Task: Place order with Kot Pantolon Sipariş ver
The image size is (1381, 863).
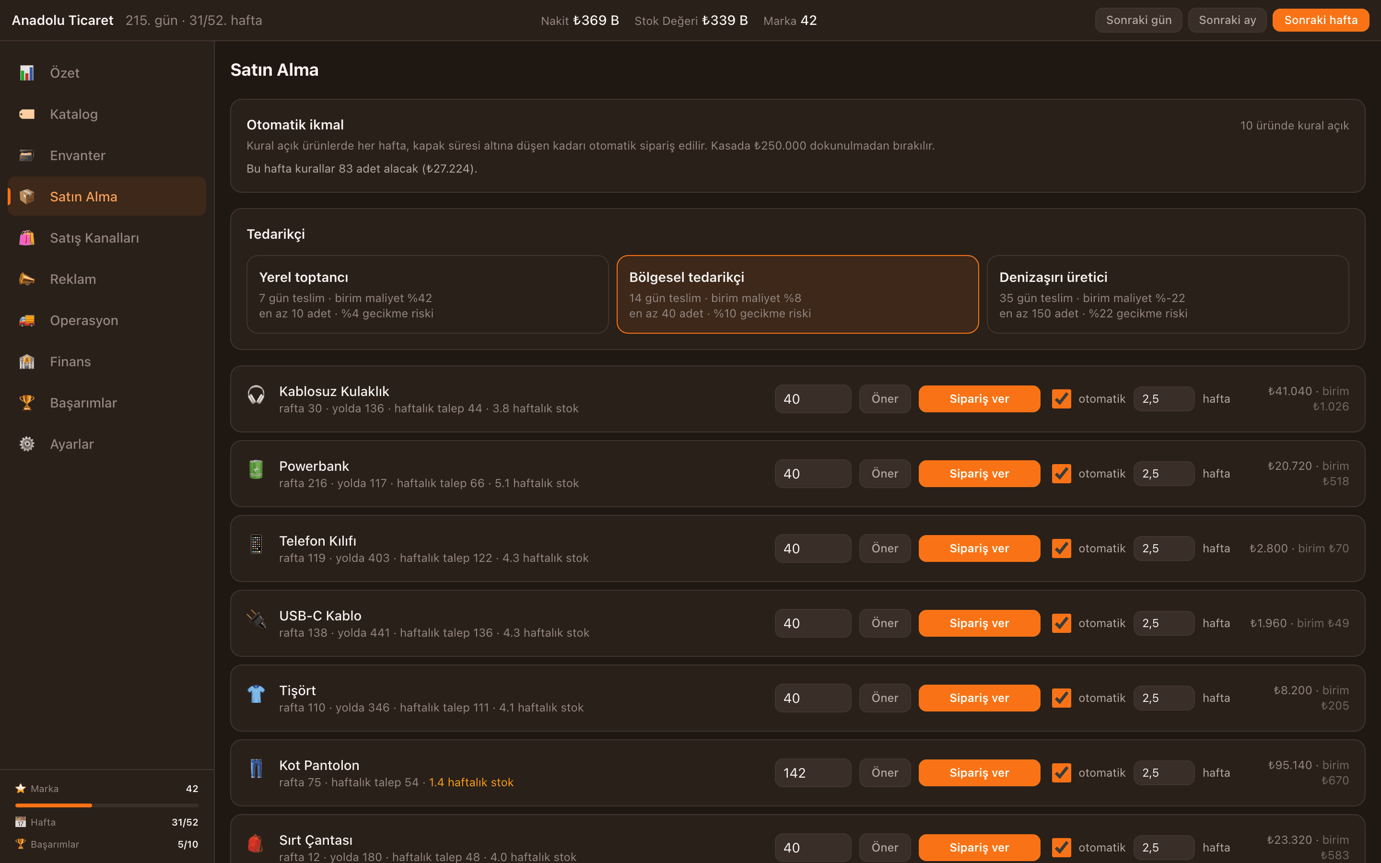Action: click(979, 773)
